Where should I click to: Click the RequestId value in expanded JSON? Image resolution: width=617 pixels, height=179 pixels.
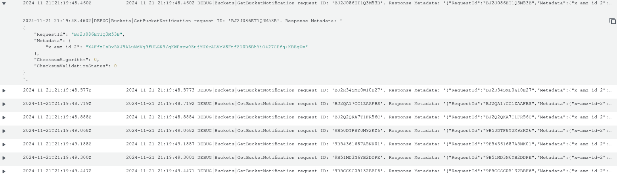click(97, 34)
